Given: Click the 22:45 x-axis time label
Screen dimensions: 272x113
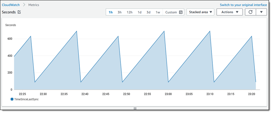Looking at the screenshot, I should [x=106, y=94].
